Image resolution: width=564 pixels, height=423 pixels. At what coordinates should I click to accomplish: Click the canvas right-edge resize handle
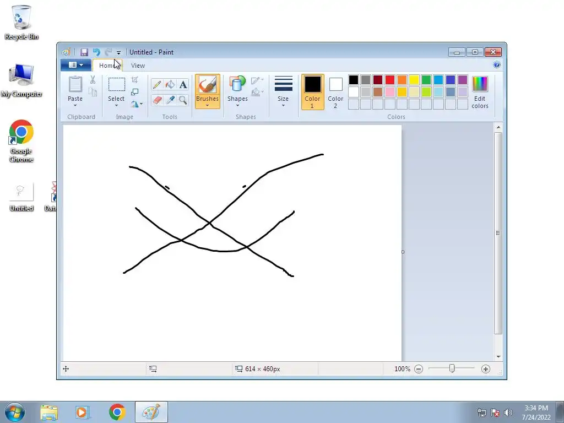(x=403, y=252)
